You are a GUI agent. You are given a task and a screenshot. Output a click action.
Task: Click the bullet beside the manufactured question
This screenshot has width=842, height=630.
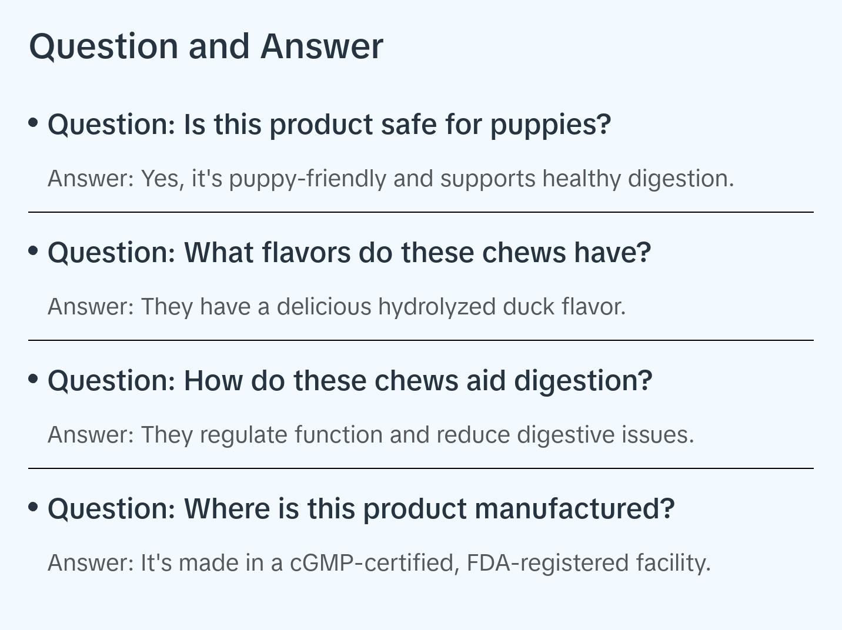pos(34,507)
